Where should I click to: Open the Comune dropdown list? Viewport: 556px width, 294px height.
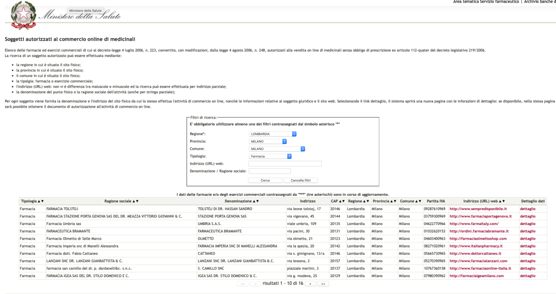(x=277, y=149)
